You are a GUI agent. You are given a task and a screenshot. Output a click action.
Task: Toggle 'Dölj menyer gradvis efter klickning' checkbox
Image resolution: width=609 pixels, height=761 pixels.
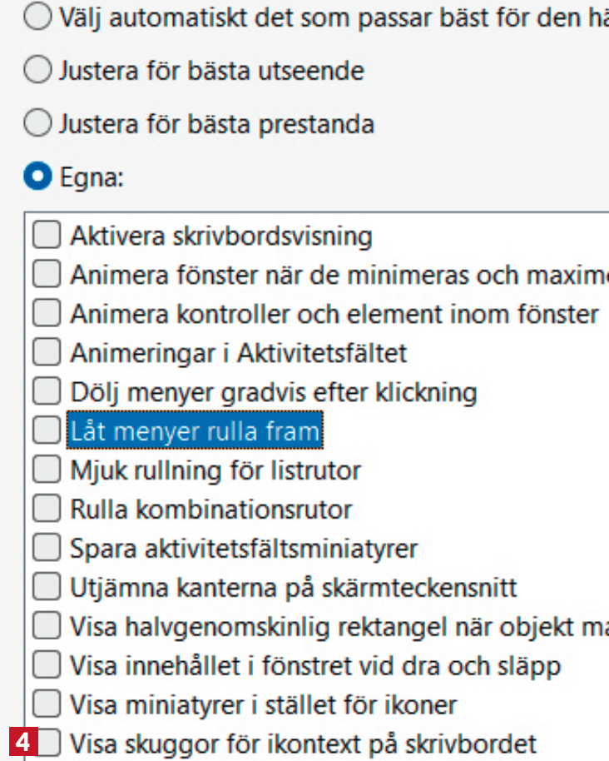click(47, 391)
